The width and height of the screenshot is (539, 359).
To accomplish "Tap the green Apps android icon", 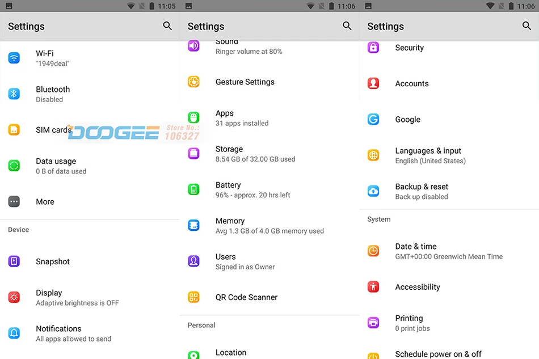I will coord(193,117).
